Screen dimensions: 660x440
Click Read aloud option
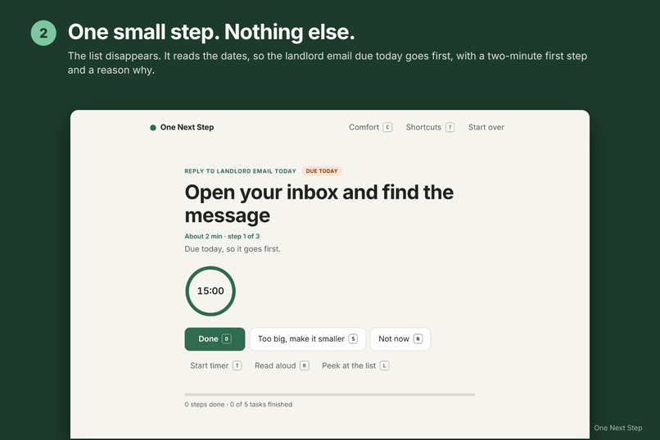coord(282,365)
